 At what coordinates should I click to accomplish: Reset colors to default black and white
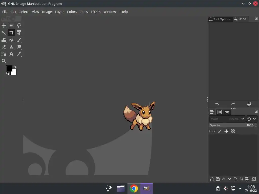point(8,74)
